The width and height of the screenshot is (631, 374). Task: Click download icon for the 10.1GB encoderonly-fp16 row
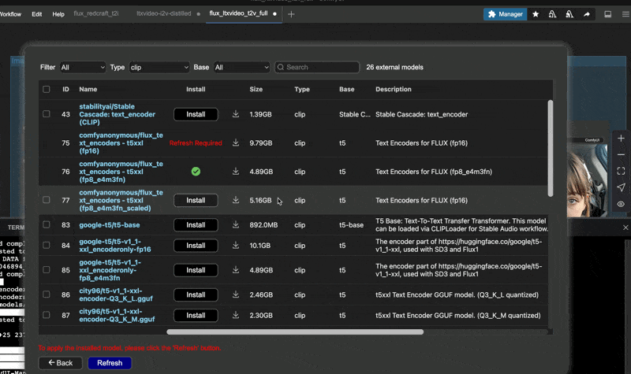(x=236, y=245)
